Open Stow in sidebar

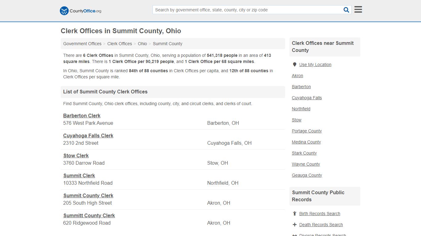296,120
